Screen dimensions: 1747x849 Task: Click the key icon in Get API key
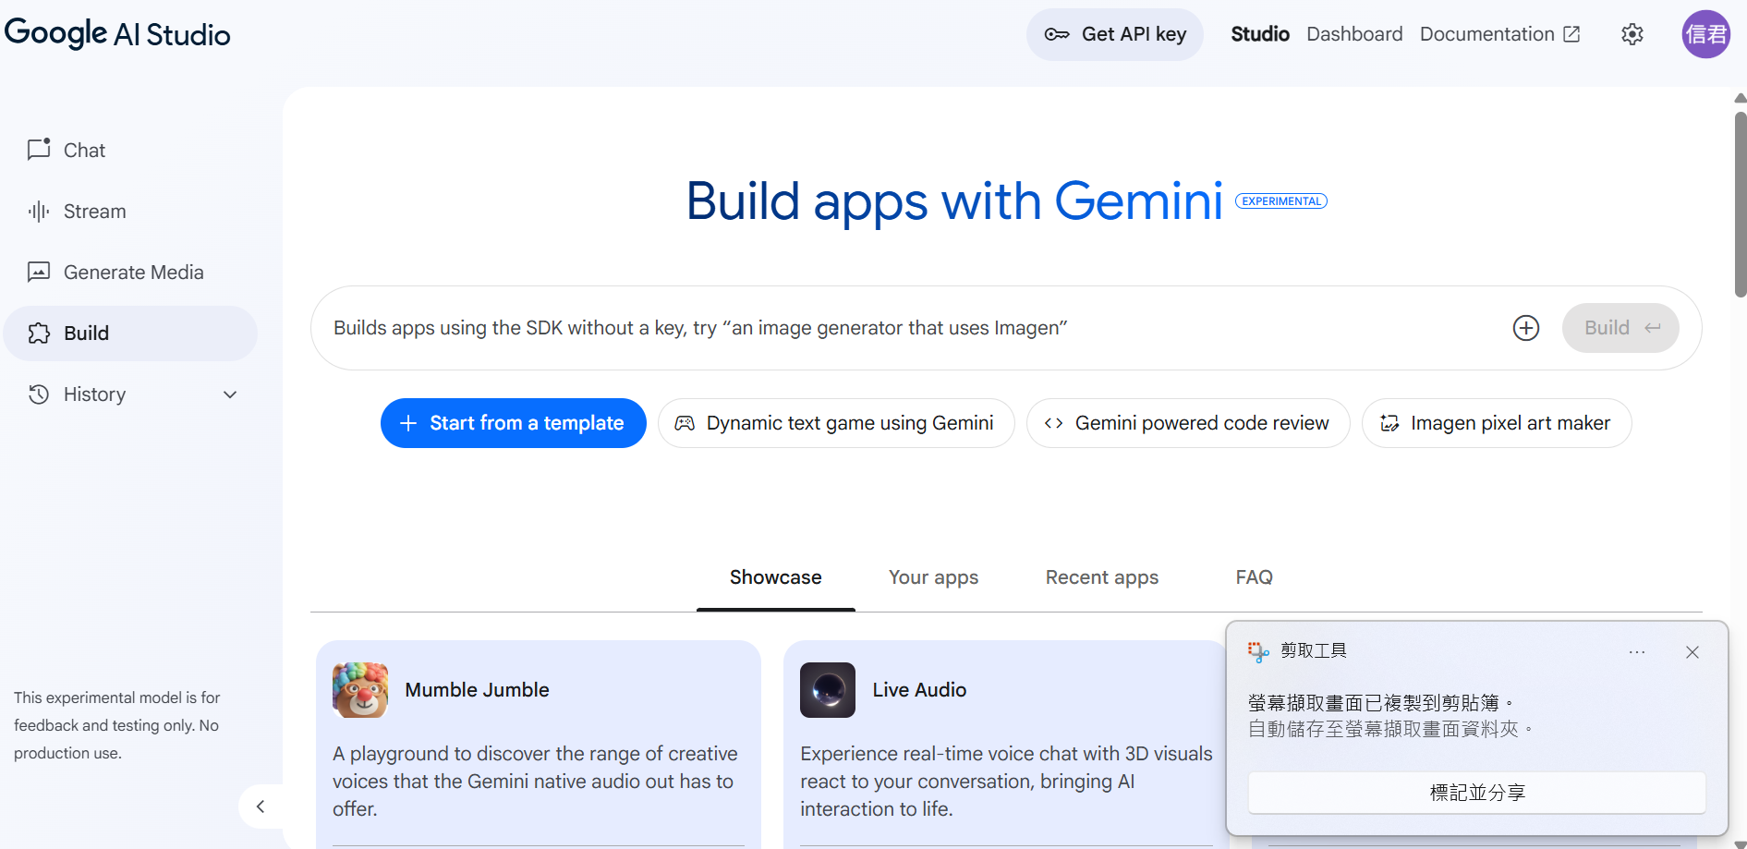1057,34
